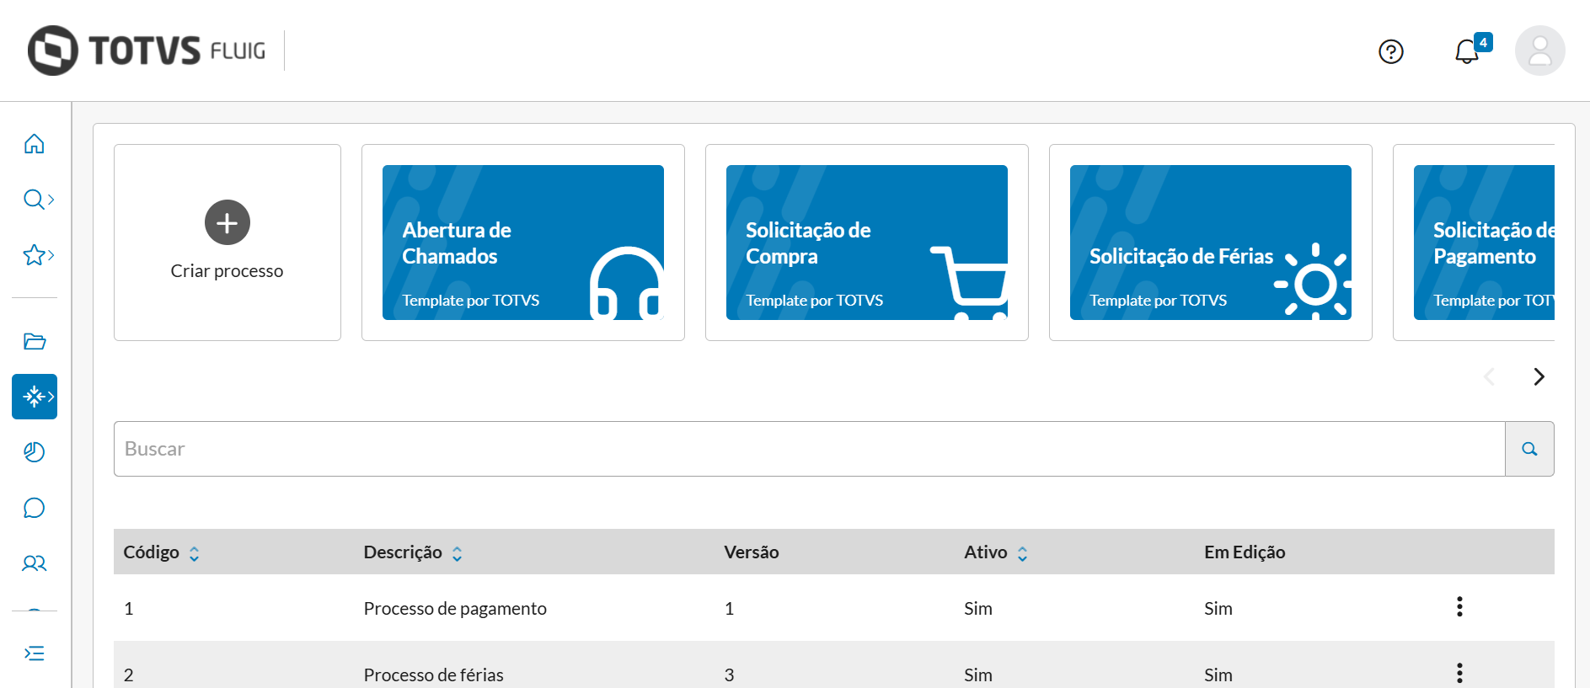
Task: Go to the Home sidebar icon
Action: (x=34, y=144)
